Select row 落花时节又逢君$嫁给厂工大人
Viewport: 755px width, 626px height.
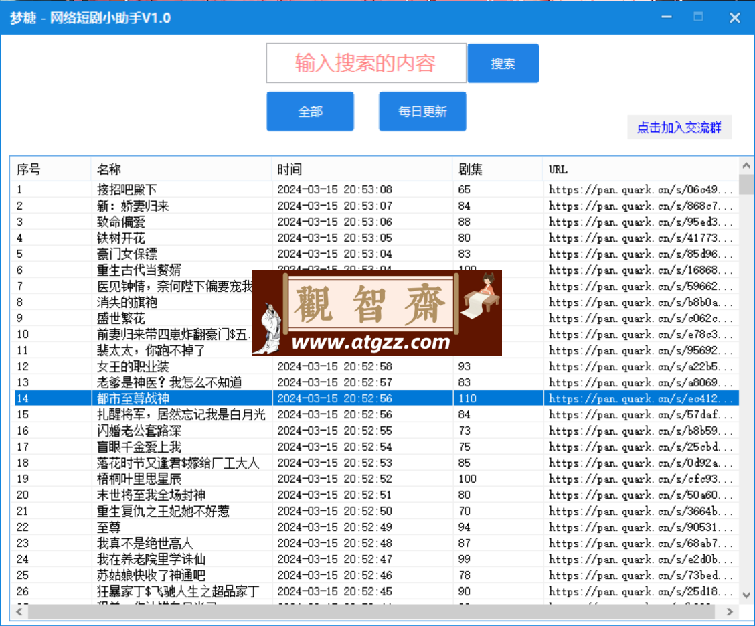click(x=375, y=463)
